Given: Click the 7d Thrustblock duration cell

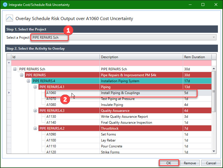Looking at the screenshot, I should pos(197,128).
